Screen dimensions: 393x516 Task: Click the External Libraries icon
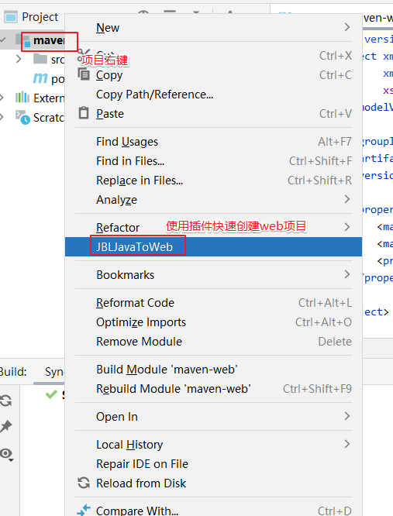[x=22, y=98]
